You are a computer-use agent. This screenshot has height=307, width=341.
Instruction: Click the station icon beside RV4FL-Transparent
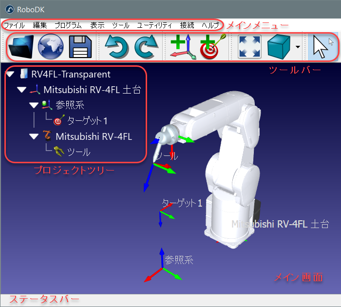24,74
